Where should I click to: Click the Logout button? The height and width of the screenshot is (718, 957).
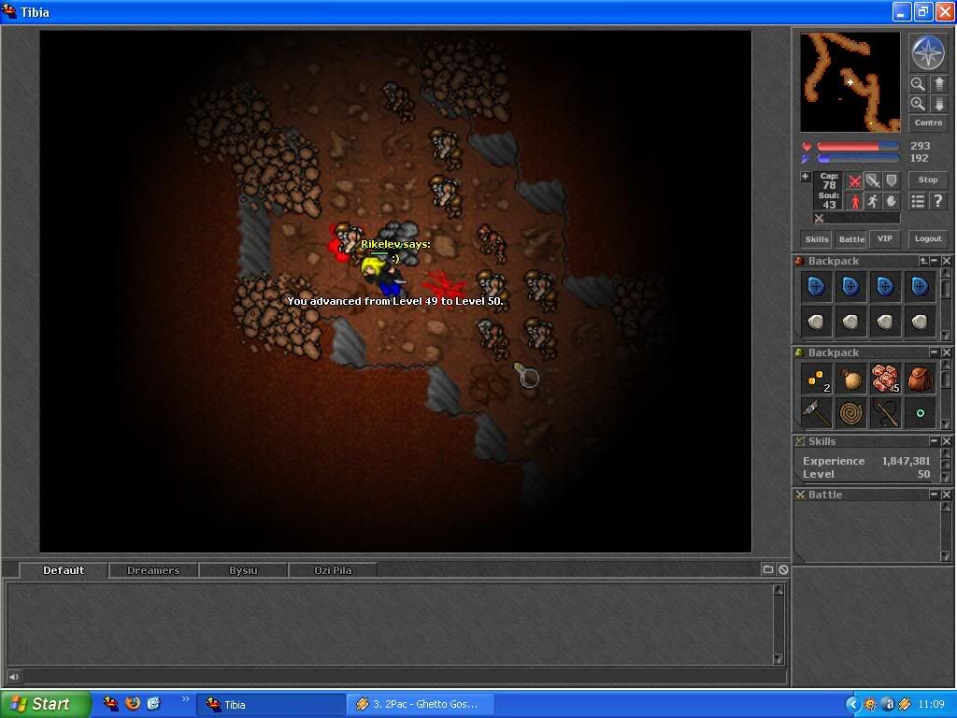[x=928, y=238]
